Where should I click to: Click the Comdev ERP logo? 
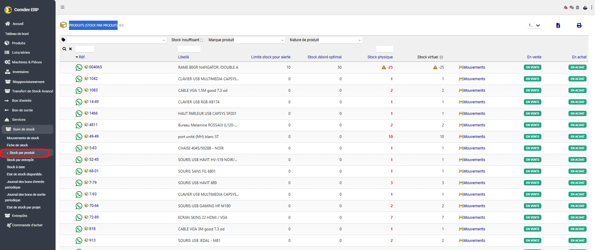8,10
